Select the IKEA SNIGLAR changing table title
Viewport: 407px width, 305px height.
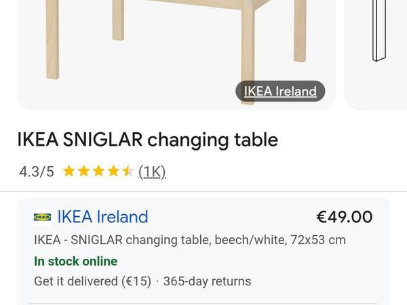pyautogui.click(x=147, y=140)
